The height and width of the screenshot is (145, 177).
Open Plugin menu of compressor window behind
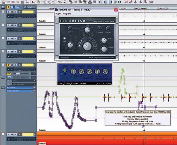point(60,61)
